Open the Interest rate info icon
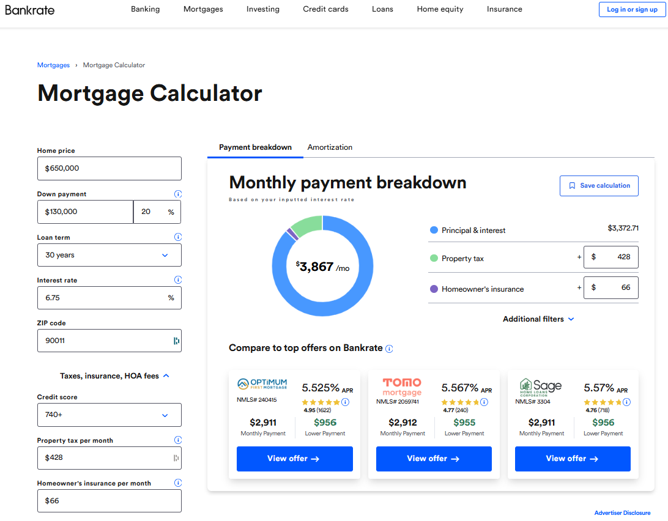The image size is (668, 521). [x=178, y=280]
